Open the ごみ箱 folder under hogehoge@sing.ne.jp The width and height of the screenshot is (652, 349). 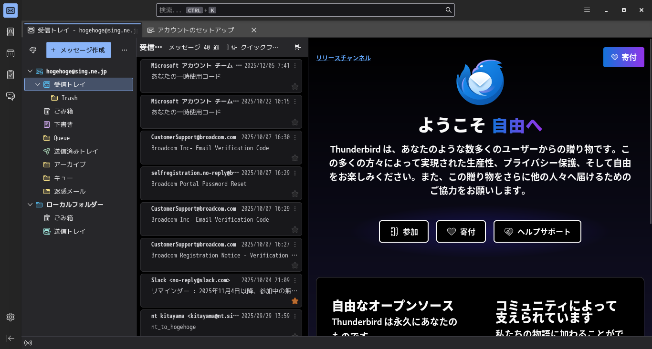click(79, 111)
